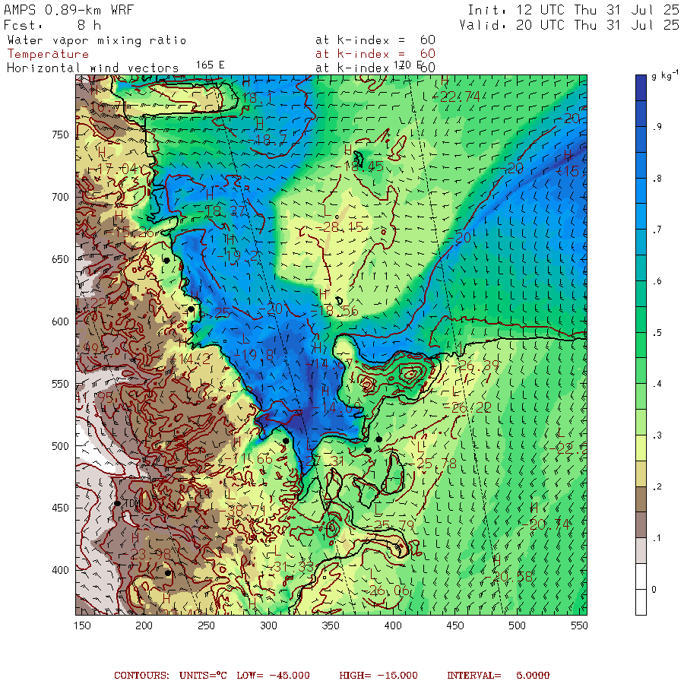Click the '-26.22' temperature low value
Image resolution: width=684 pixels, height=684 pixels.
point(467,408)
